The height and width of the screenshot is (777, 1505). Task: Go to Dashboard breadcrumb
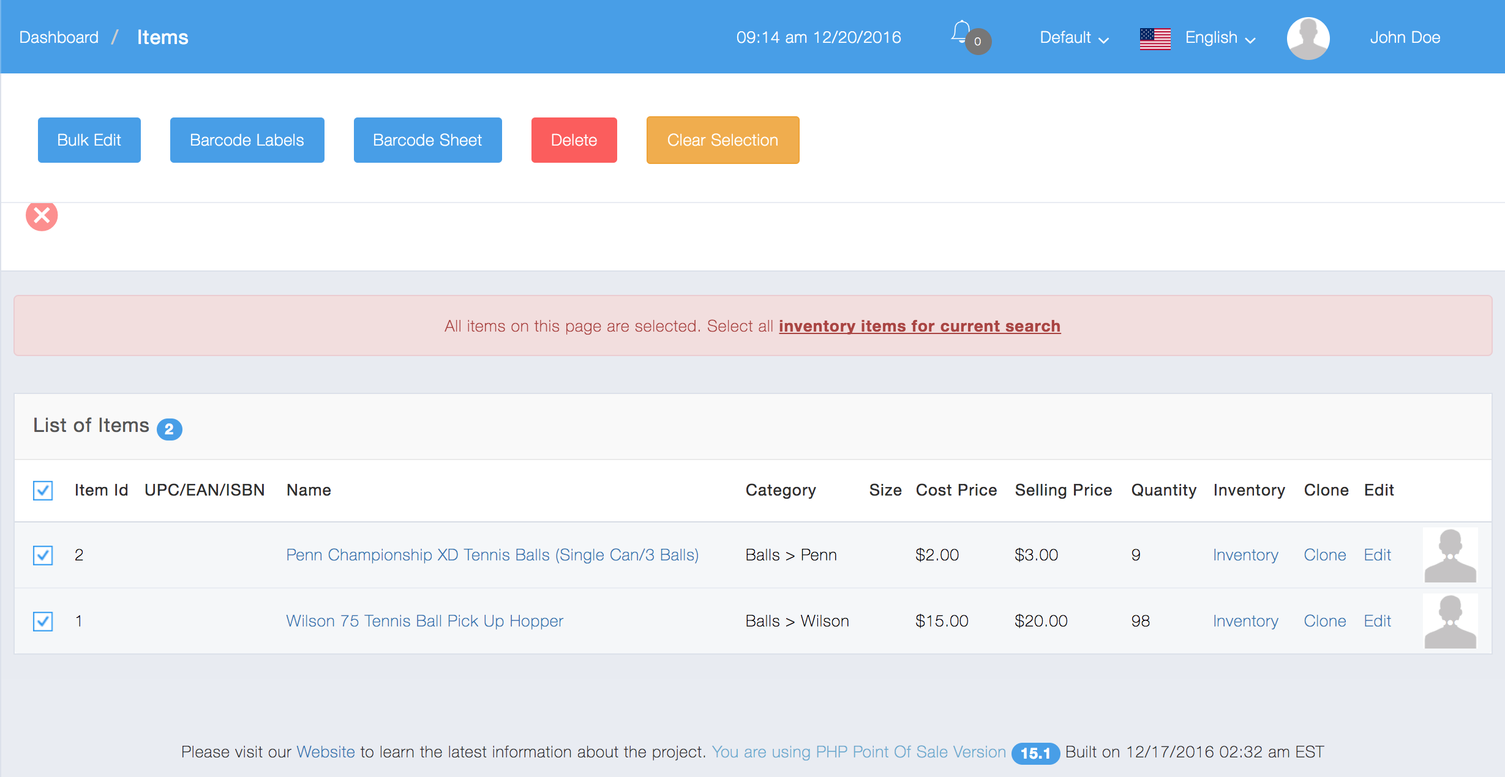(x=59, y=38)
